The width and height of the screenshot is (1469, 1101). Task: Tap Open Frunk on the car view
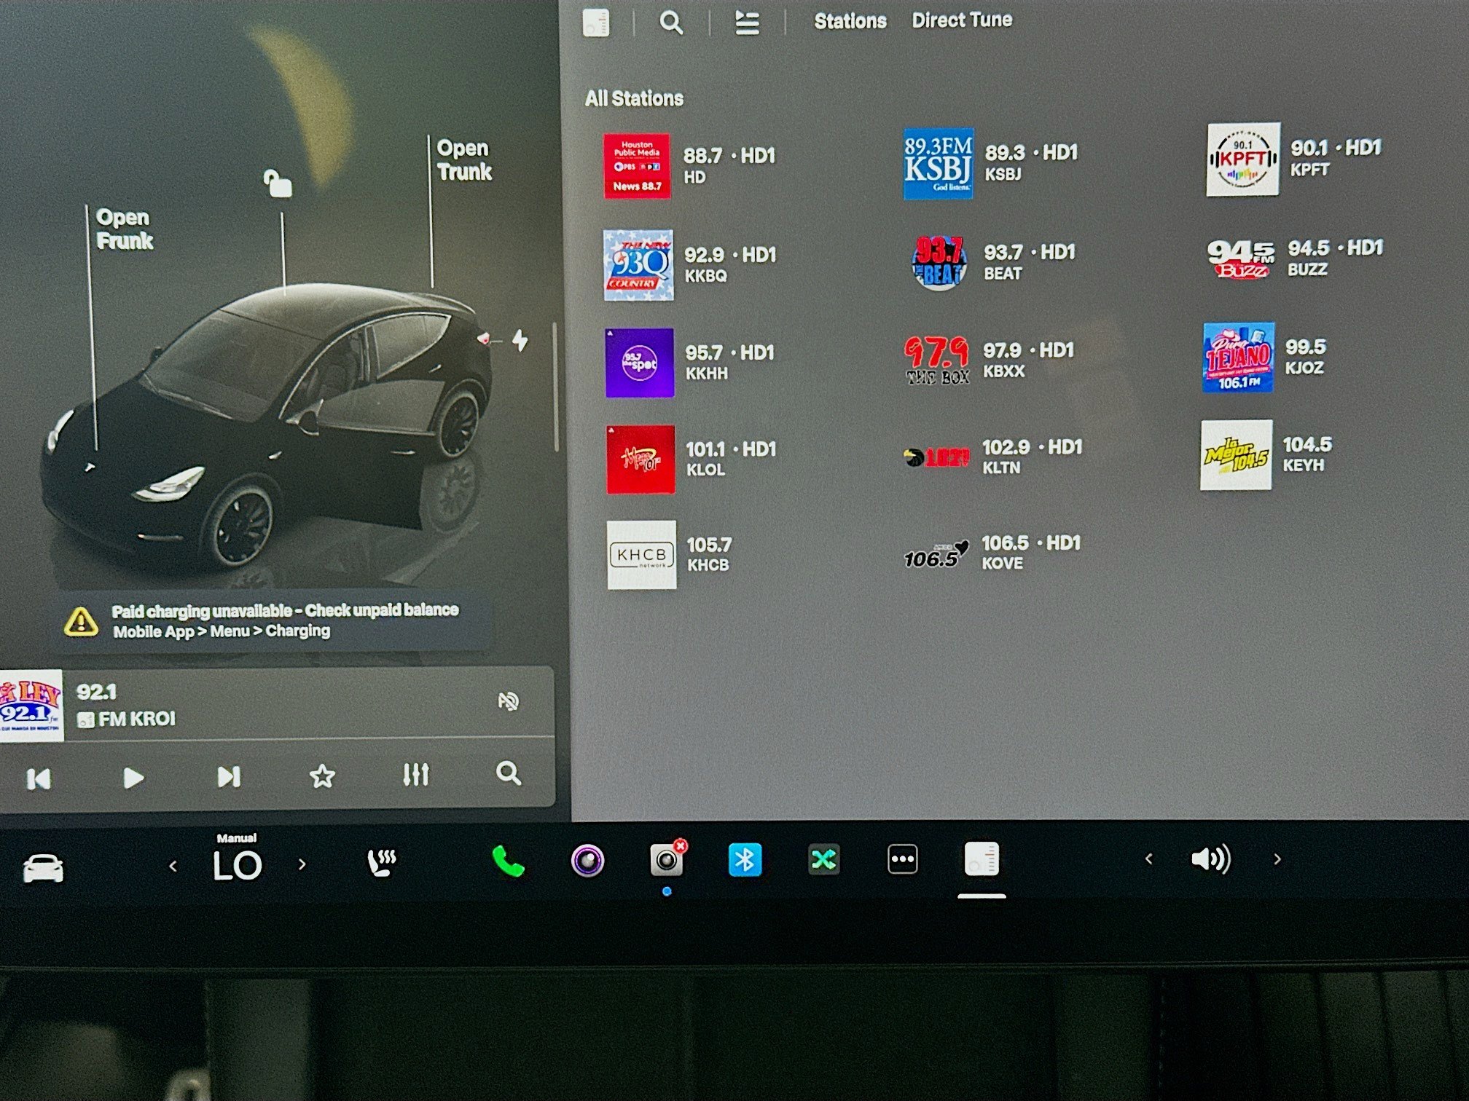(125, 229)
